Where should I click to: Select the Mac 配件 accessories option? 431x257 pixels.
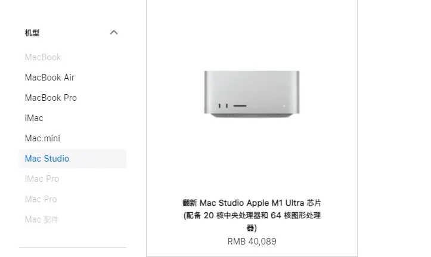[x=42, y=219]
